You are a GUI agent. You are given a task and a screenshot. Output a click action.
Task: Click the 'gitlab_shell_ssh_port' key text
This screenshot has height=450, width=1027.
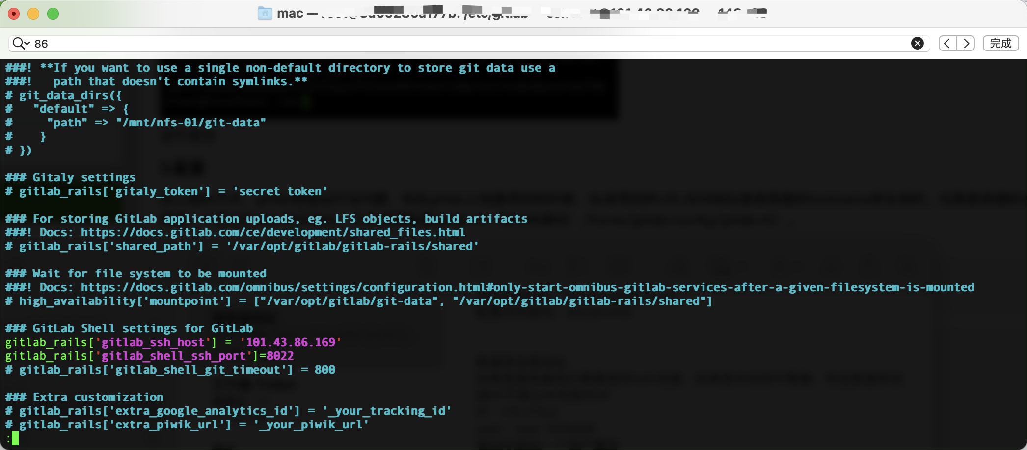[x=173, y=356]
